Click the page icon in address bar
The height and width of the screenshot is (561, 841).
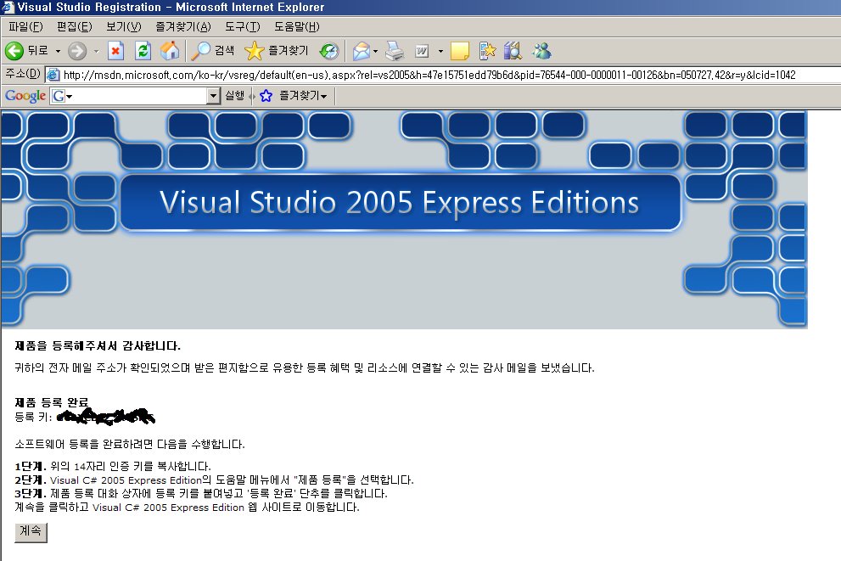(53, 75)
